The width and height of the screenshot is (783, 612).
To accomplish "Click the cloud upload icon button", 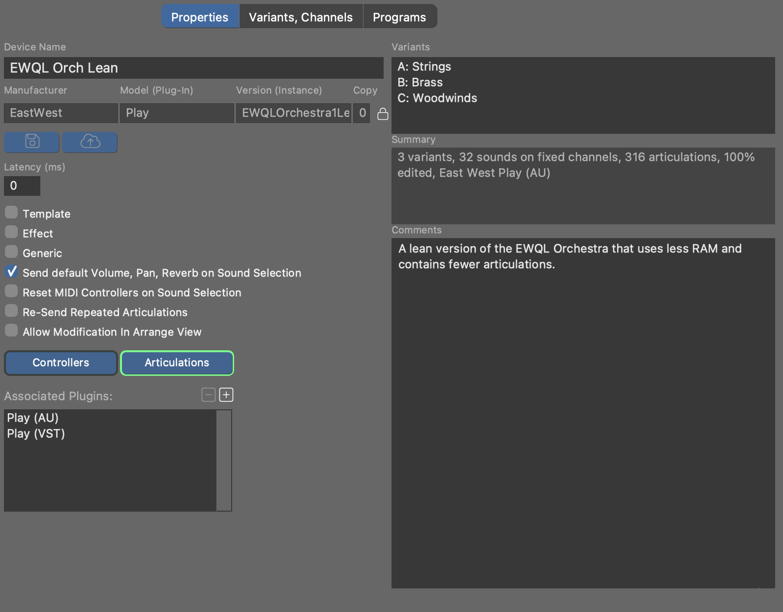I will 90,142.
